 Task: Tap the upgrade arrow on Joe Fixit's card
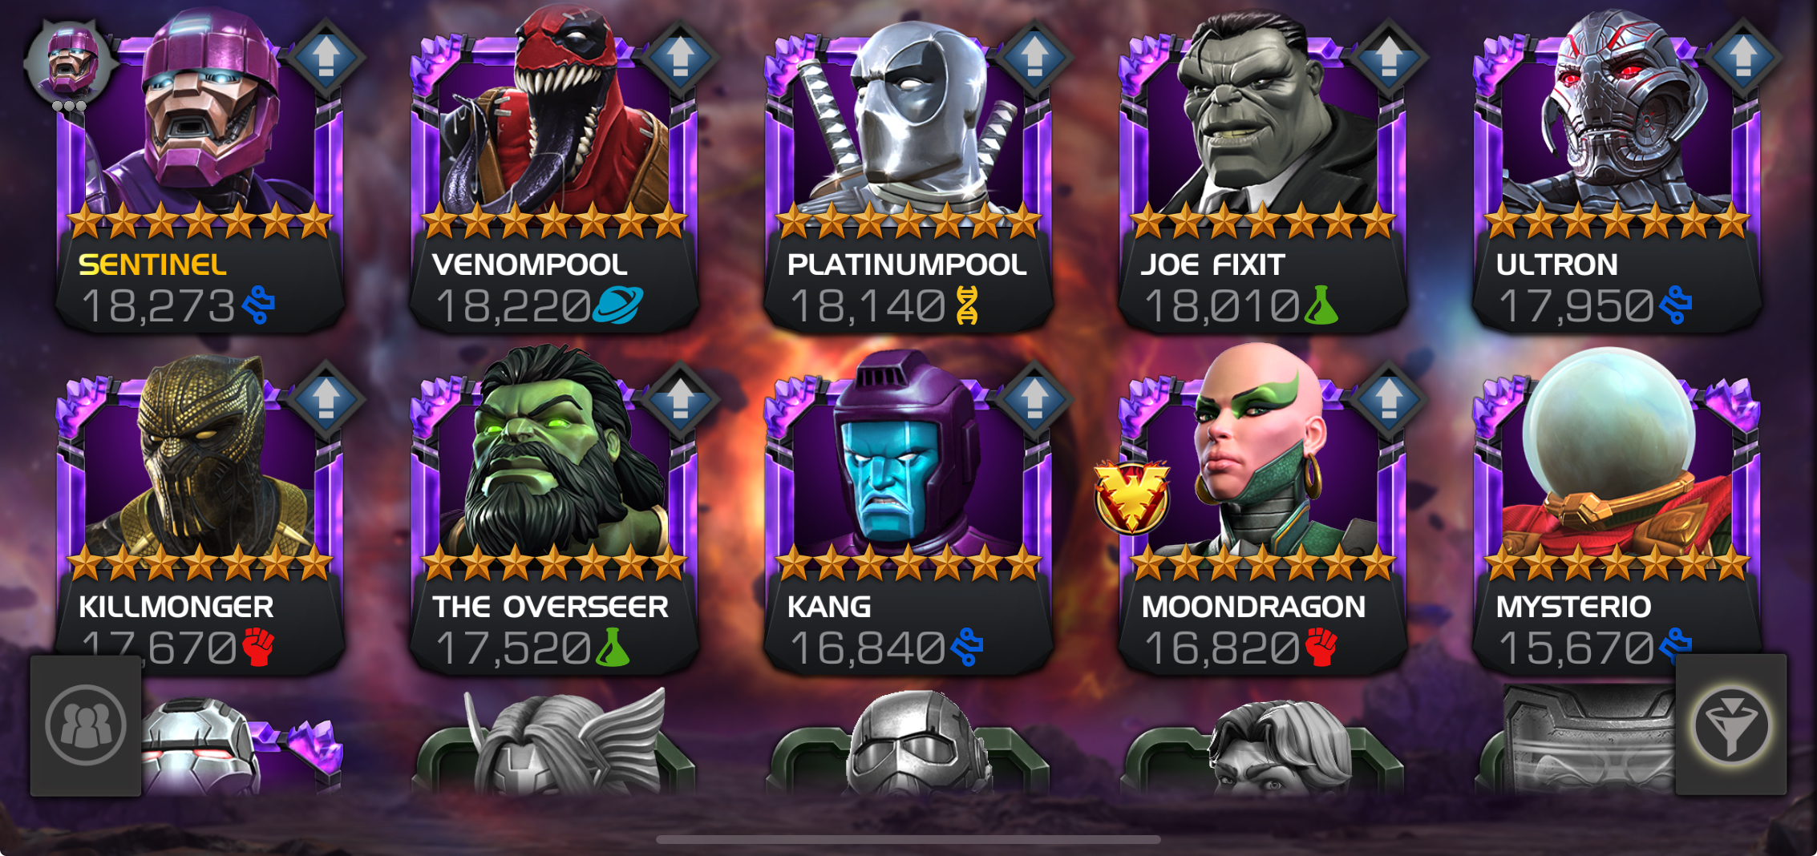tap(1389, 58)
